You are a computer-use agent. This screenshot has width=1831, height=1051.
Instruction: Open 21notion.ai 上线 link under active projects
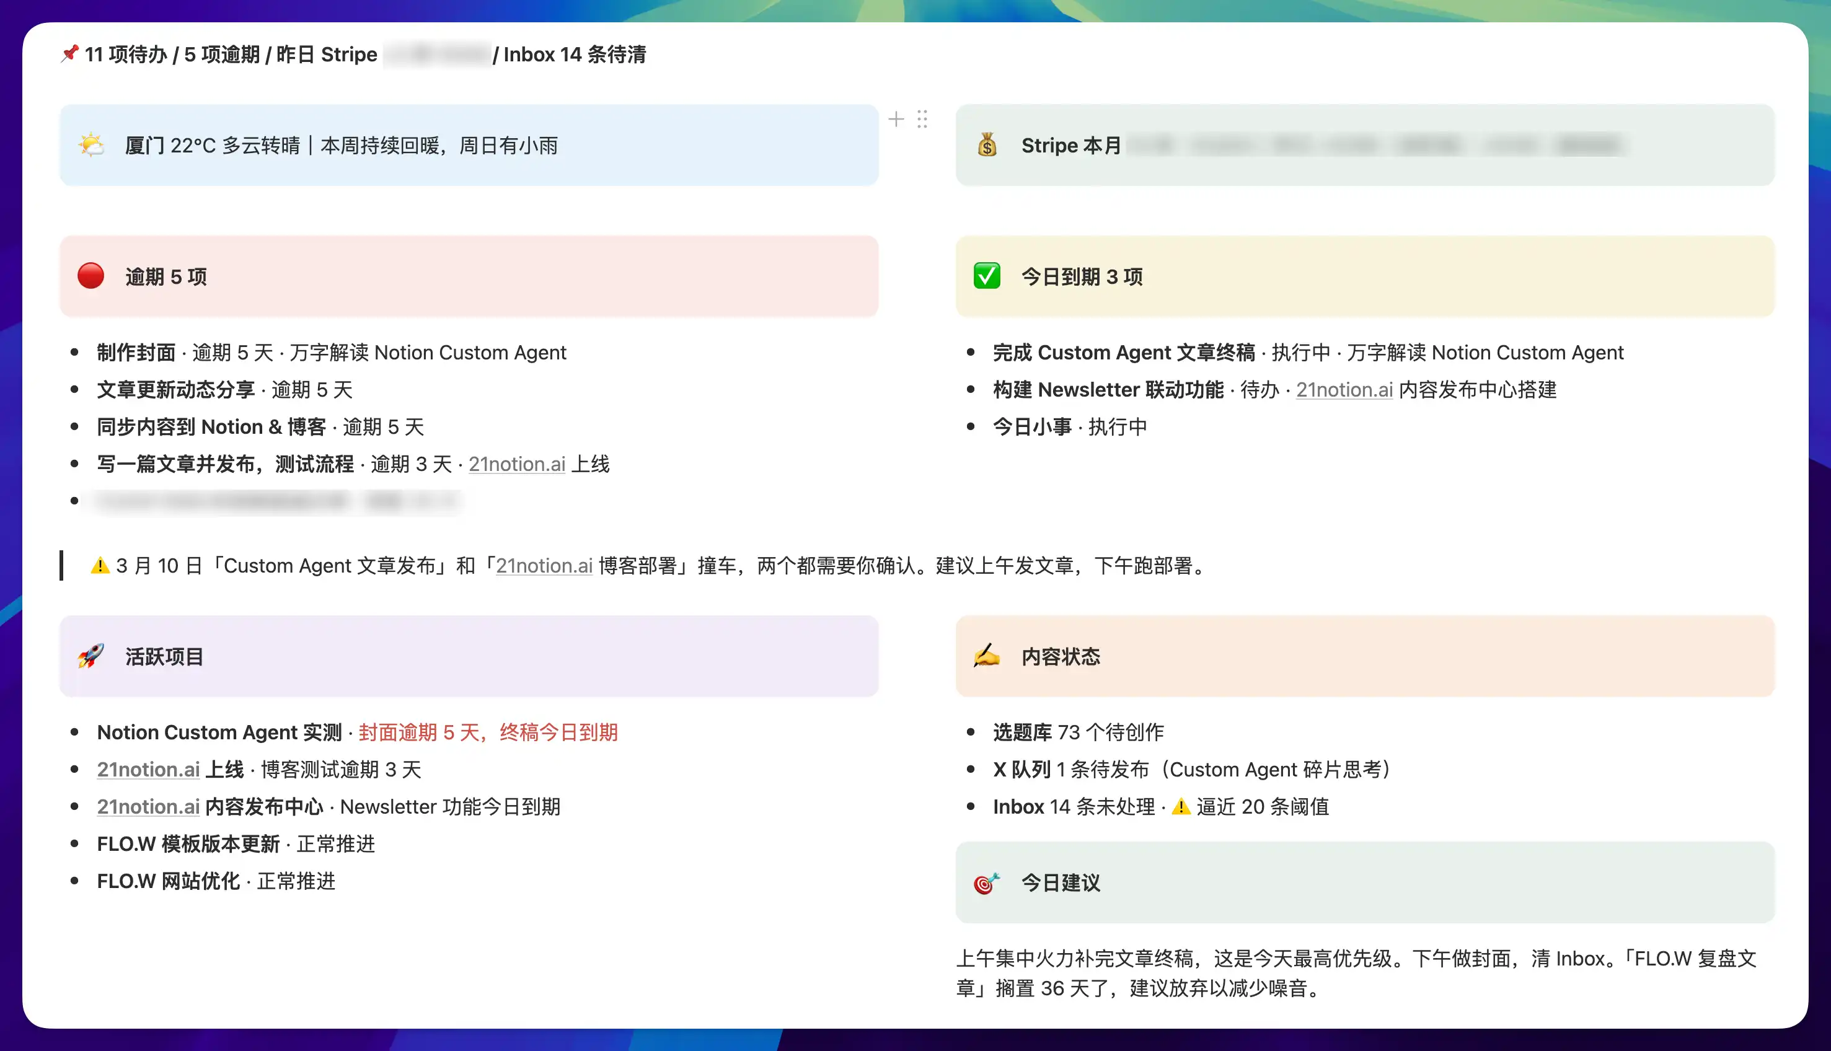(148, 770)
